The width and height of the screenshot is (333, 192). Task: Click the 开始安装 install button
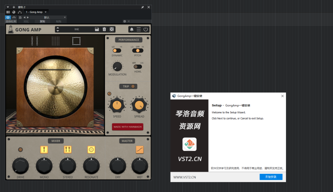[271, 177]
